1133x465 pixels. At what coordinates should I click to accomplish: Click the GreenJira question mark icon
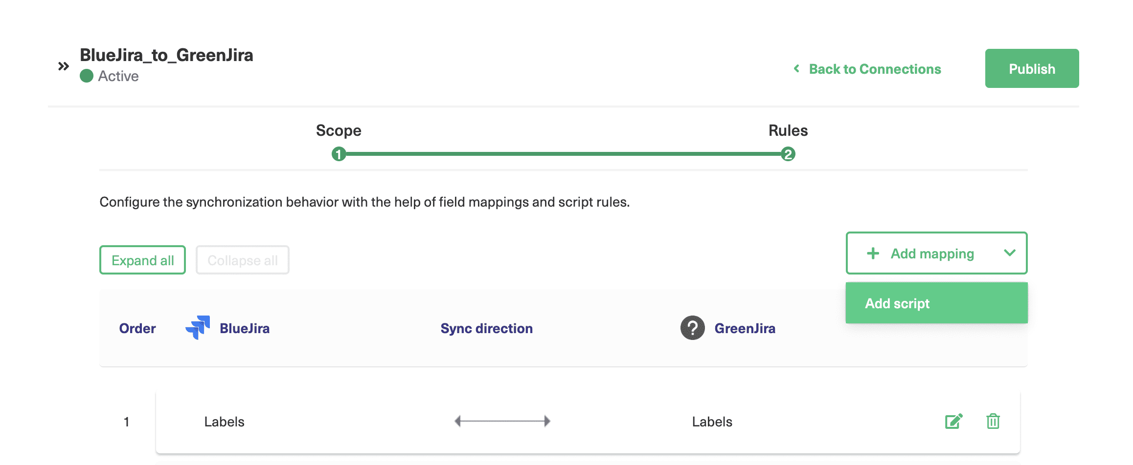pyautogui.click(x=692, y=328)
